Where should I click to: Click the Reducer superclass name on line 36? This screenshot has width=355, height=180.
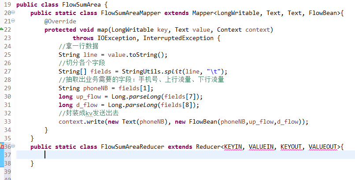(x=208, y=147)
